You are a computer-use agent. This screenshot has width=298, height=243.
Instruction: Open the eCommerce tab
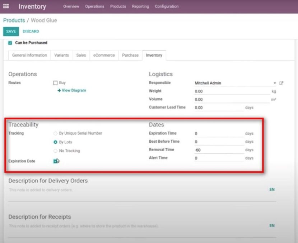click(x=104, y=55)
